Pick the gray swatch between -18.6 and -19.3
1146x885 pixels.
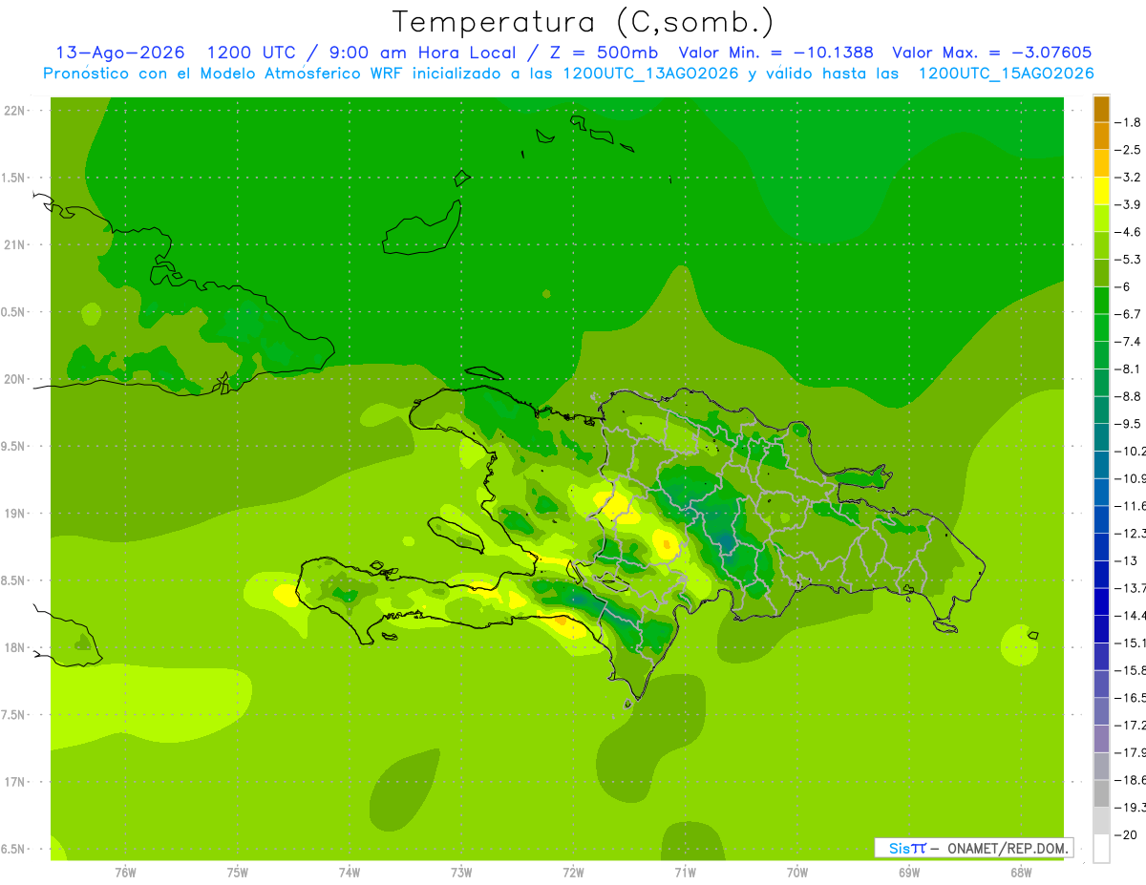[x=1101, y=794]
